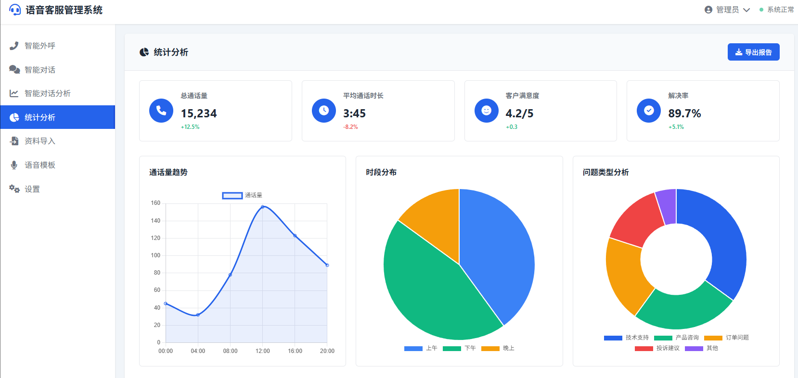Open the 智能对话 sidebar menu text
798x378 pixels.
(x=40, y=70)
